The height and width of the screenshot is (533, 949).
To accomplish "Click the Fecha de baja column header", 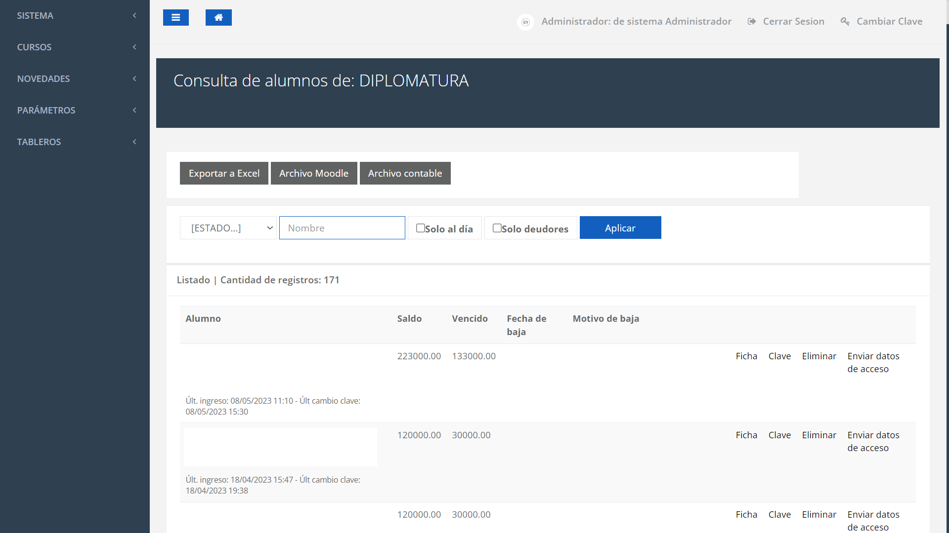I will [x=526, y=325].
